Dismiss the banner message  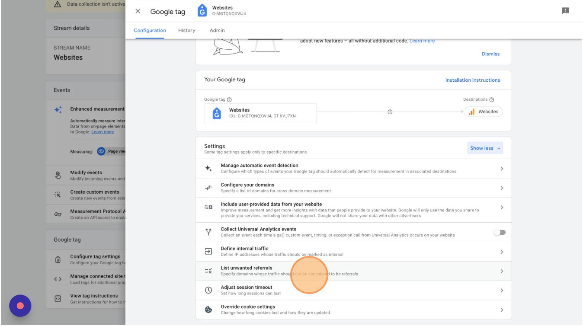(490, 54)
